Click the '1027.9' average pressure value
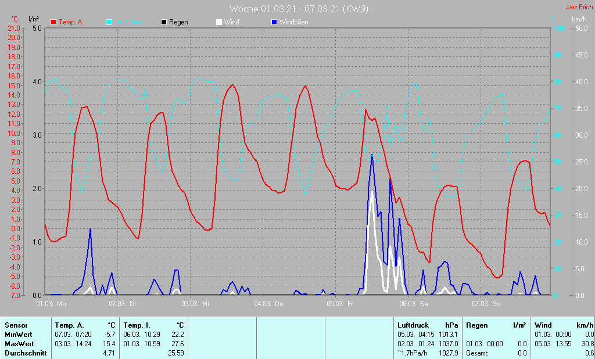 pyautogui.click(x=449, y=353)
